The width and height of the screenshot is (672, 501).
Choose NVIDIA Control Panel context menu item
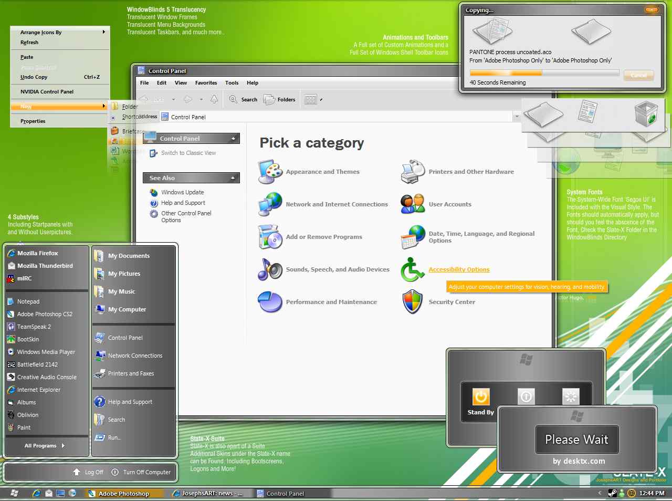click(x=60, y=91)
